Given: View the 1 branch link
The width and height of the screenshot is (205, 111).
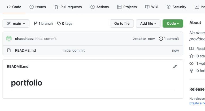Looking at the screenshot, I should pyautogui.click(x=43, y=24).
